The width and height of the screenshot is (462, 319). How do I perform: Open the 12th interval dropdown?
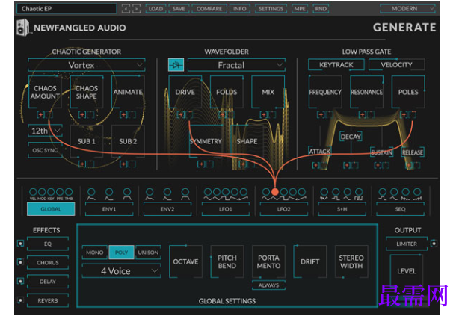[x=45, y=131]
